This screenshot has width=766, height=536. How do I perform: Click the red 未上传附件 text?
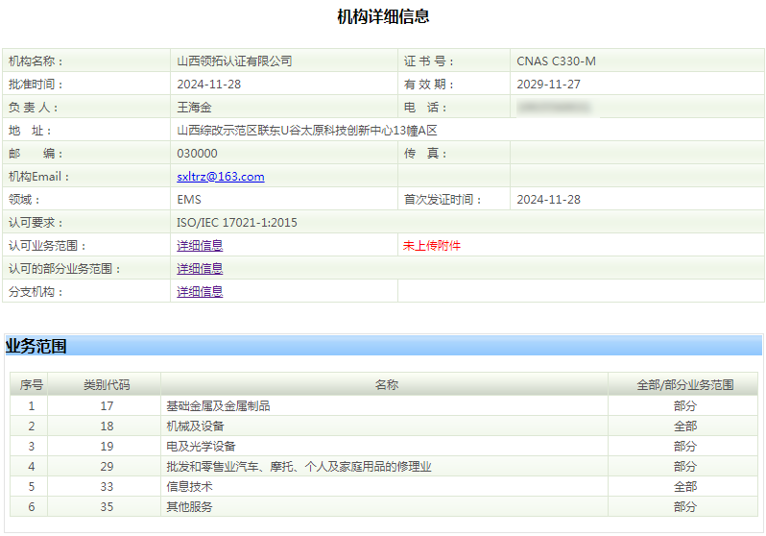tap(432, 246)
